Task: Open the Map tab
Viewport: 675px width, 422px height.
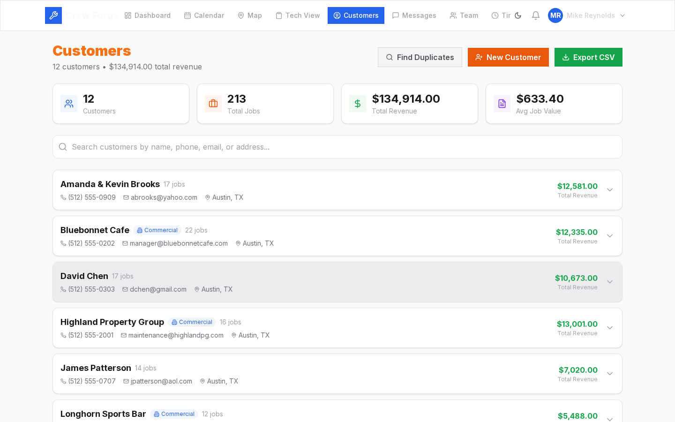Action: tap(249, 15)
